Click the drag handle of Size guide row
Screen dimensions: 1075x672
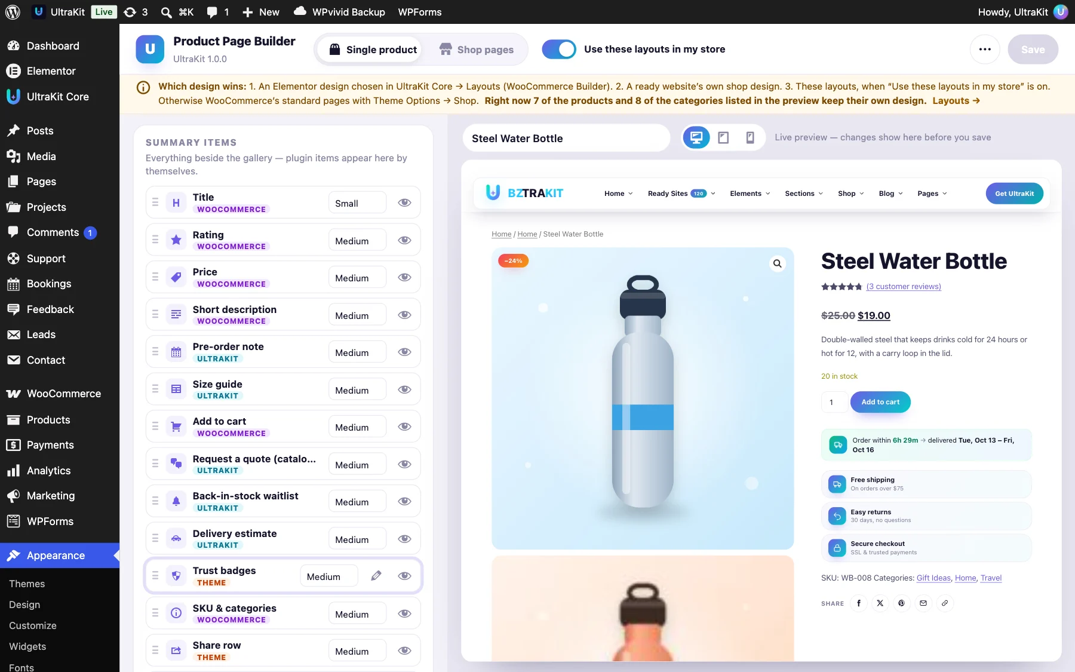pos(155,389)
